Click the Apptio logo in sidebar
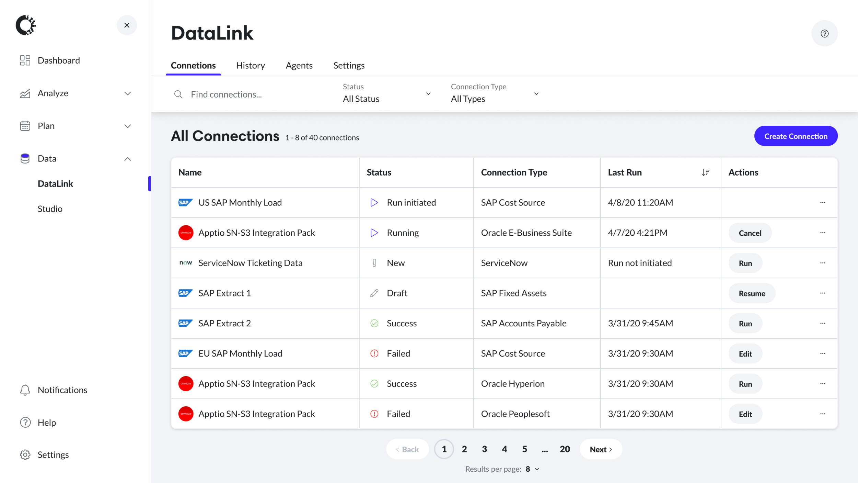The image size is (858, 483). [x=26, y=25]
